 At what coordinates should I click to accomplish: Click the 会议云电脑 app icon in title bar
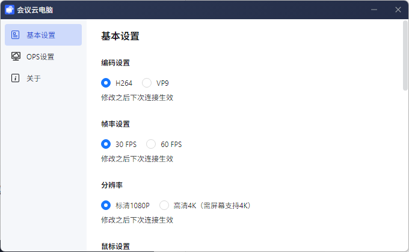(10, 10)
